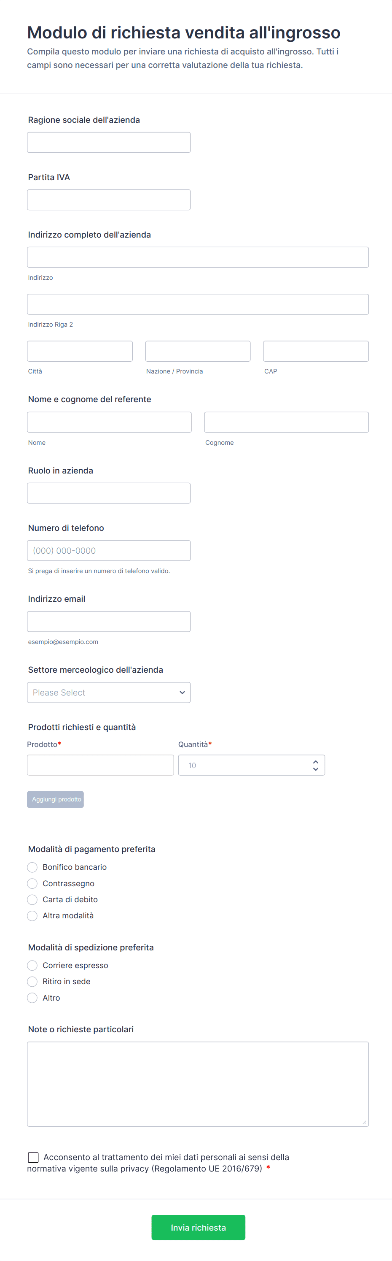Open the Settore merceologico dropdown

coord(108,692)
